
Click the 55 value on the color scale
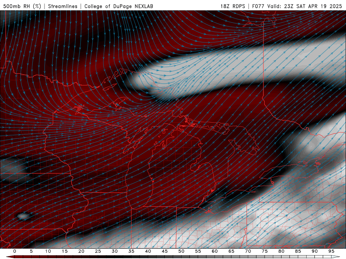[198, 251]
